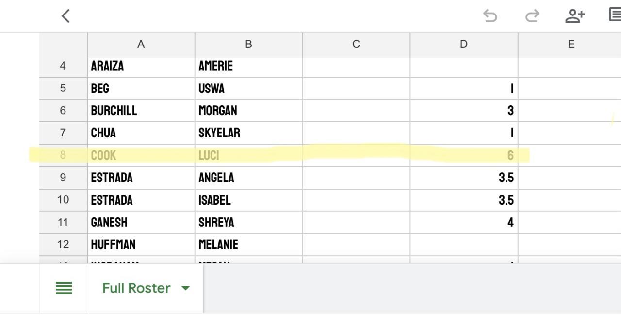Select column D header
621x315 pixels.
click(x=464, y=45)
